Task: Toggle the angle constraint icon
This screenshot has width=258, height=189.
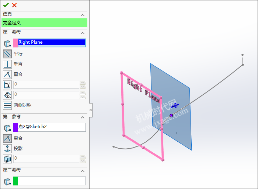Action: [7, 85]
